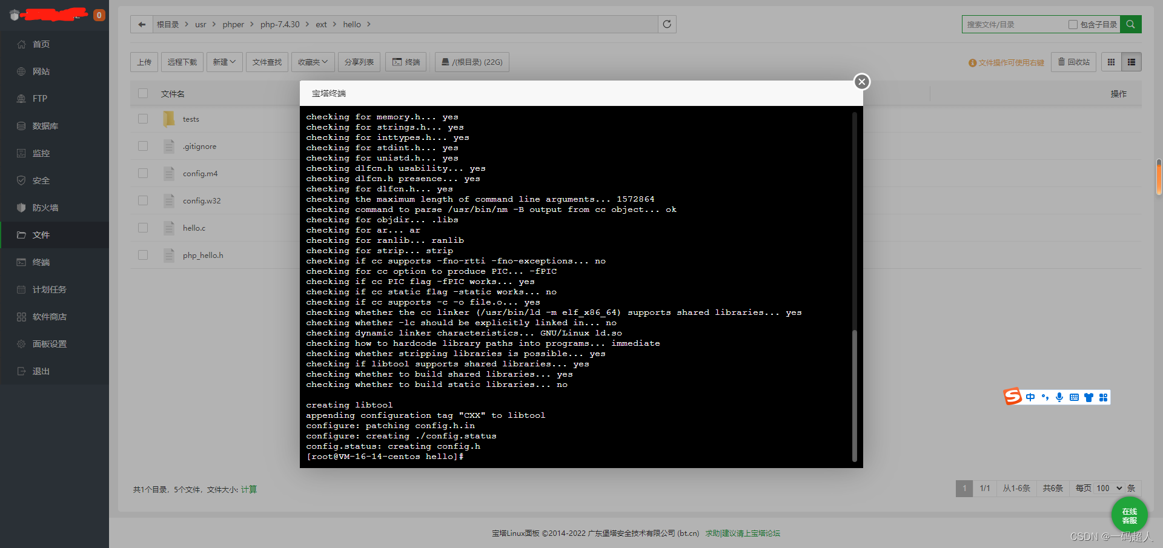Click the 计算 size calculation link

click(x=249, y=489)
